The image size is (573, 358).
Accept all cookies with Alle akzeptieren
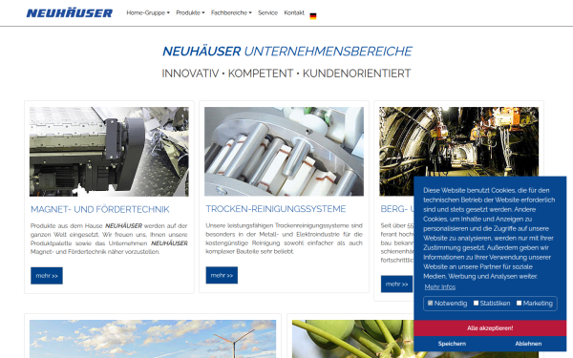(490, 328)
